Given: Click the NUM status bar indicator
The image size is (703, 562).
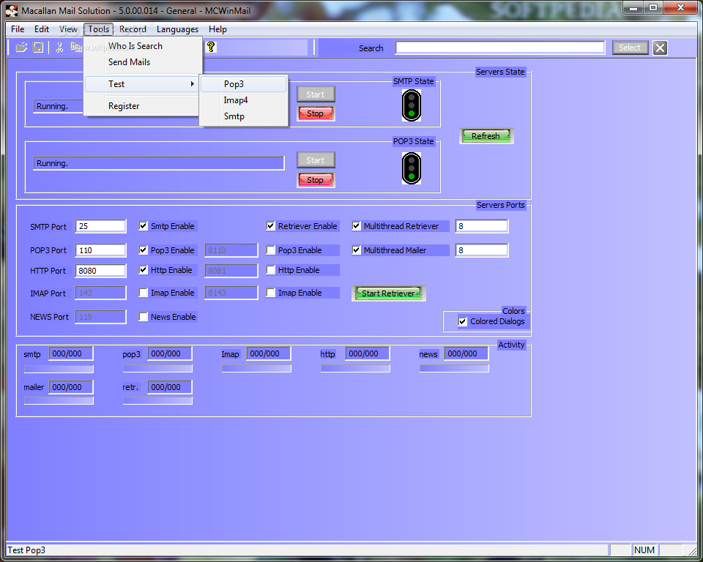Looking at the screenshot, I should tap(644, 550).
